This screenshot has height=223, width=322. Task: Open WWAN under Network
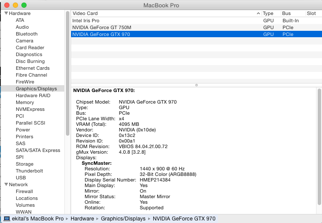[x=24, y=212]
